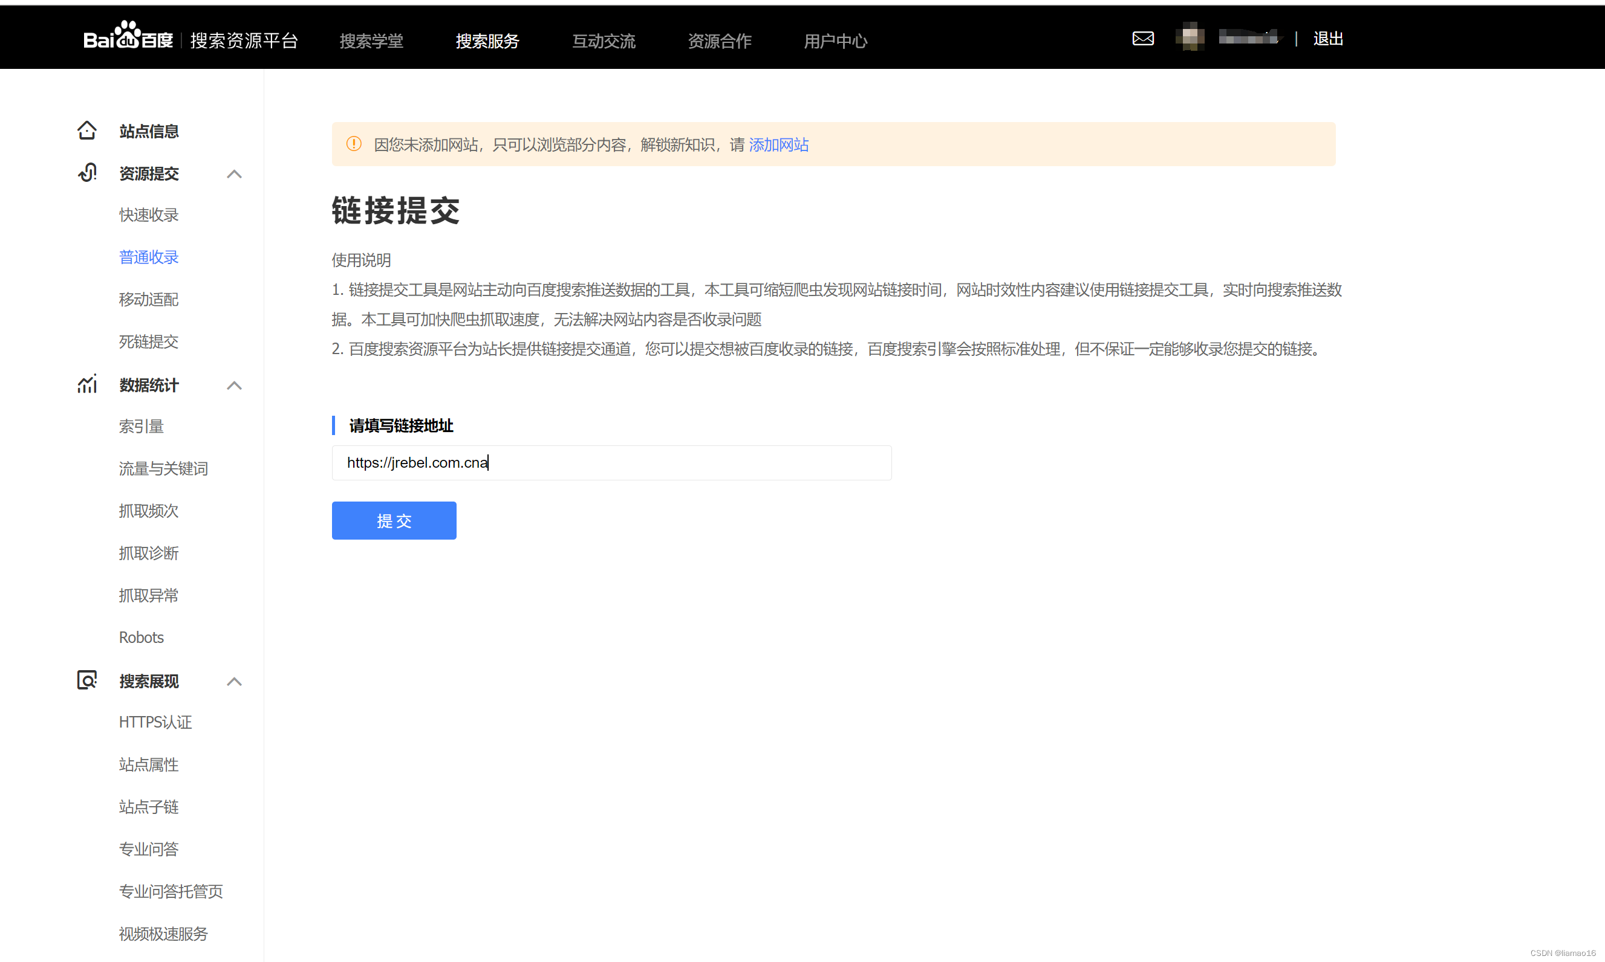Image resolution: width=1605 pixels, height=962 pixels.
Task: Collapse the 数据统计 section chevron
Action: click(x=234, y=385)
